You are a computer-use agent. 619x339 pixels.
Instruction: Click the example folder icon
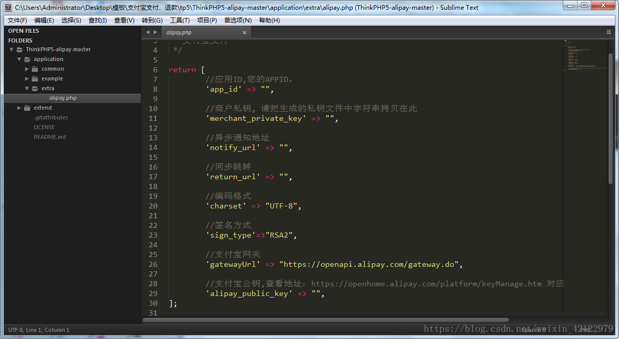click(x=35, y=78)
